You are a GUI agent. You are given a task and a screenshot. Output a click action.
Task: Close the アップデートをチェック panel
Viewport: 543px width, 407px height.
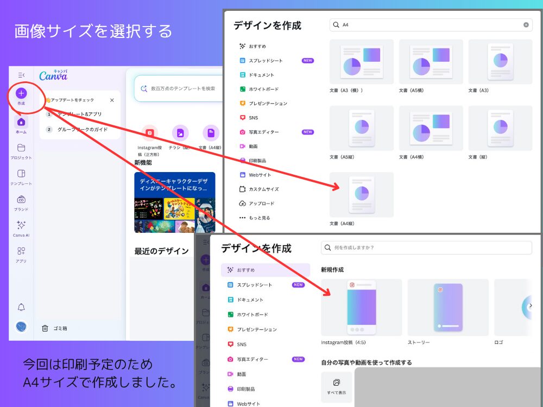(x=112, y=100)
